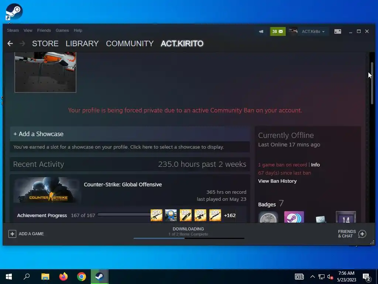Launch Google Chrome from the taskbar
Image resolution: width=378 pixels, height=284 pixels.
tap(82, 277)
